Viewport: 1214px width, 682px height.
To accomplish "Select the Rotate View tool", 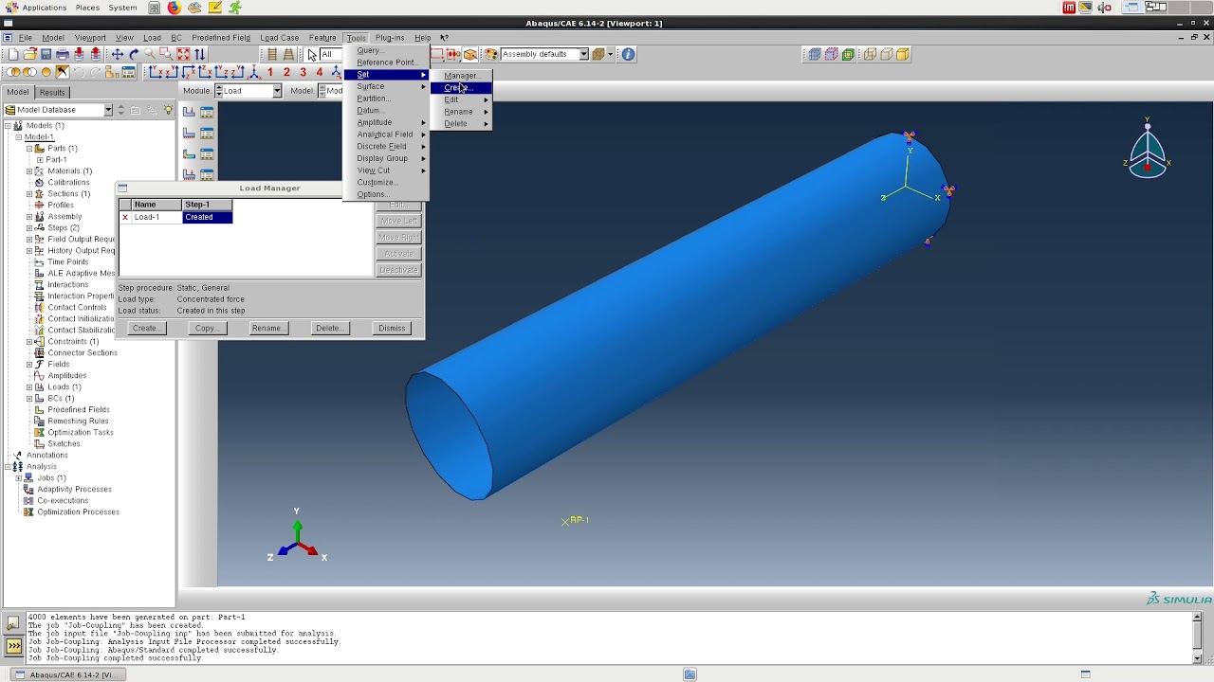I will pyautogui.click(x=134, y=54).
